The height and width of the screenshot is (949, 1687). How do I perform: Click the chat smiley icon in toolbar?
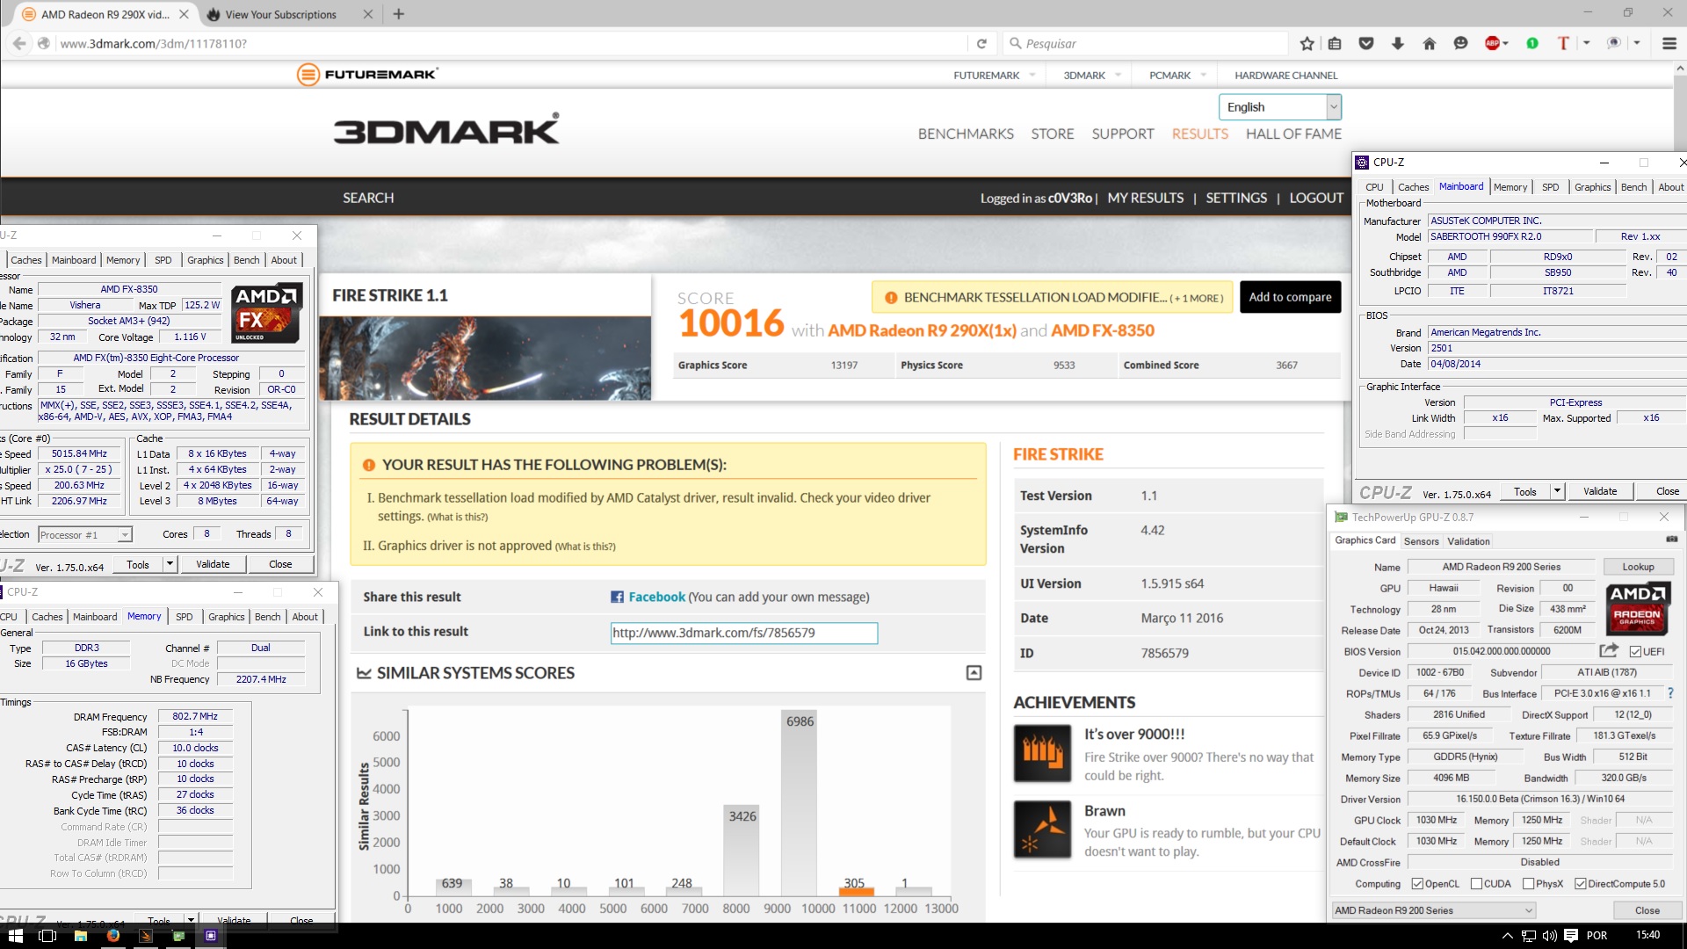point(1460,43)
